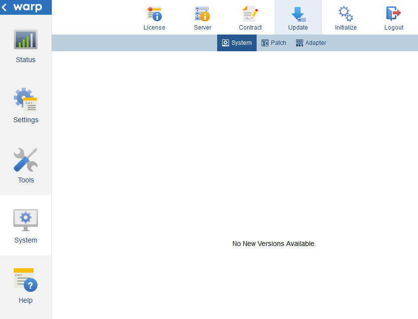Click the Logout door icon

click(394, 13)
